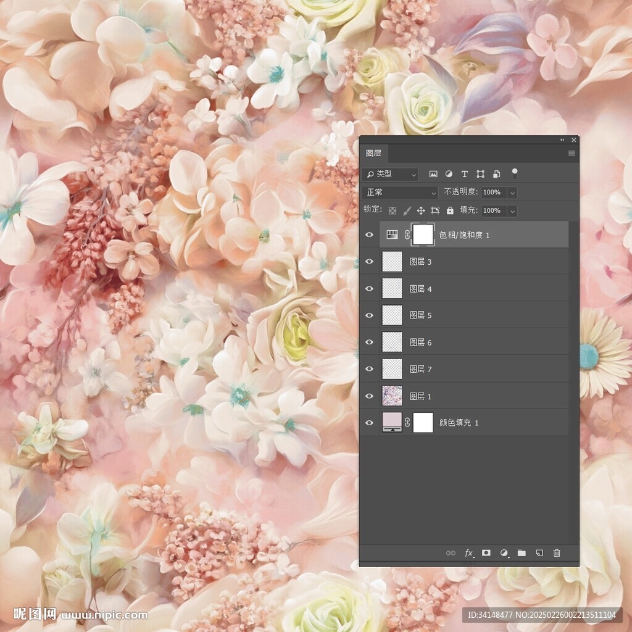
Task: Select the layer name 图层 7
Action: 420,369
